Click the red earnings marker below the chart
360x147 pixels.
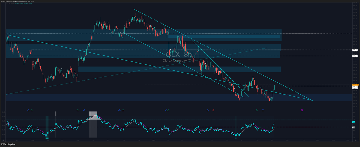coord(213,110)
